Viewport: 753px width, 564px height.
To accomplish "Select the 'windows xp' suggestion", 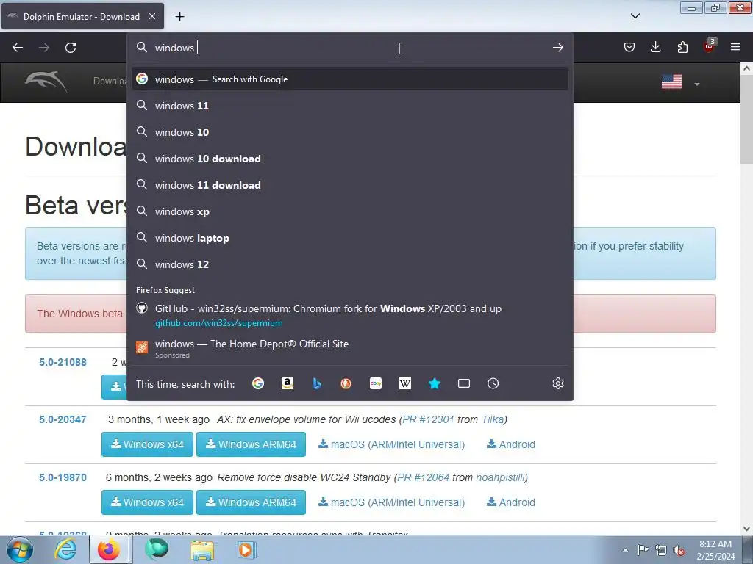I will [x=350, y=211].
